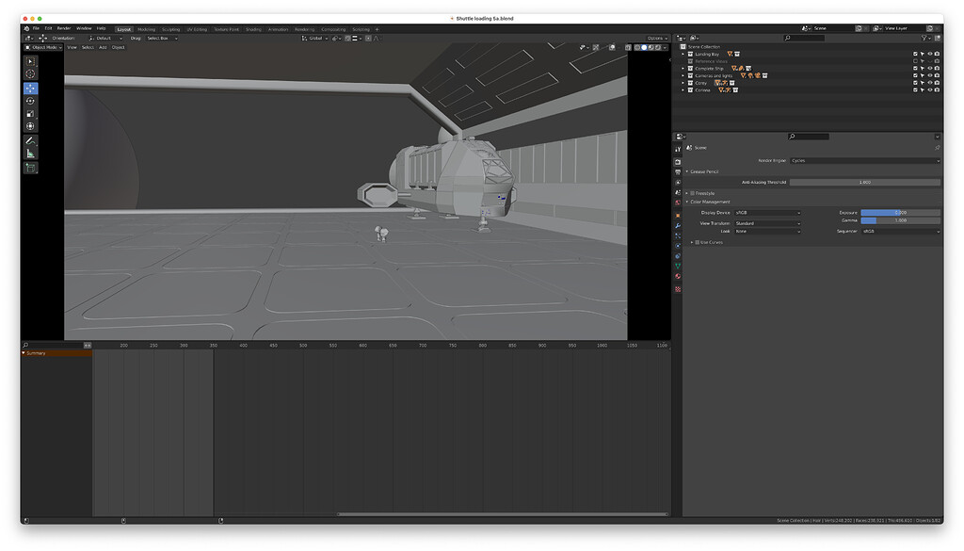The image size is (964, 551).
Task: Enable the Freestyle checkbox
Action: coord(692,193)
